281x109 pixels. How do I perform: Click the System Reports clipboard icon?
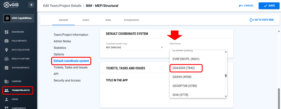pos(7,68)
